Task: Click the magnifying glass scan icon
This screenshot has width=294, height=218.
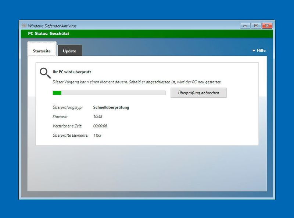Action: pyautogui.click(x=45, y=73)
